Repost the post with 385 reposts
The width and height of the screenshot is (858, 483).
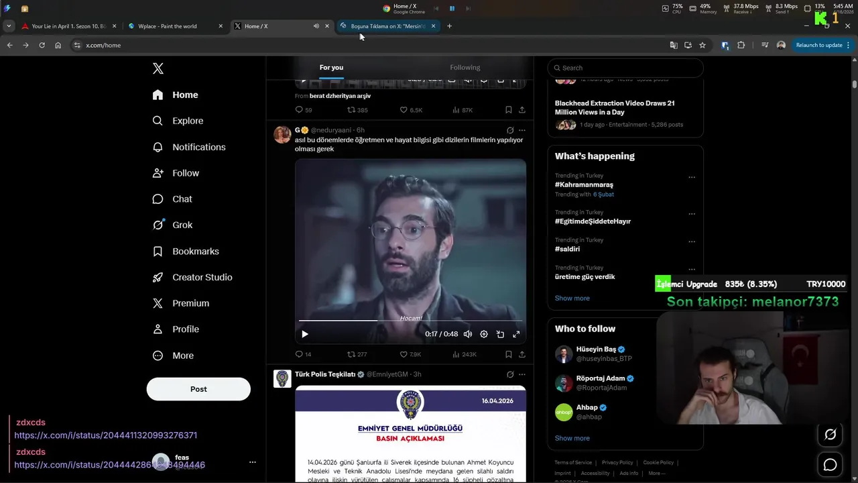tap(357, 110)
